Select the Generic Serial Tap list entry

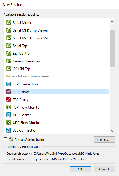point(57,61)
